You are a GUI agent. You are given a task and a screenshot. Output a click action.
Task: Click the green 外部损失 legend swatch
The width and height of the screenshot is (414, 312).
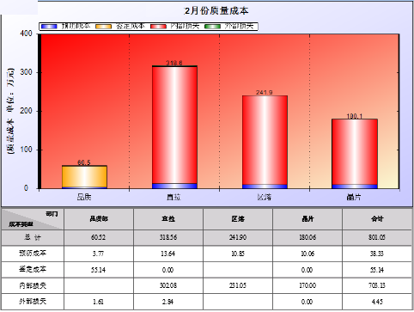click(x=212, y=27)
